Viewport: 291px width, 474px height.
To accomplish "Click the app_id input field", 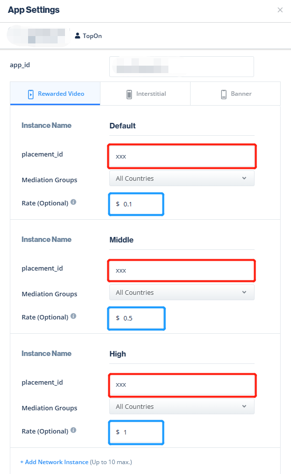I will point(181,67).
